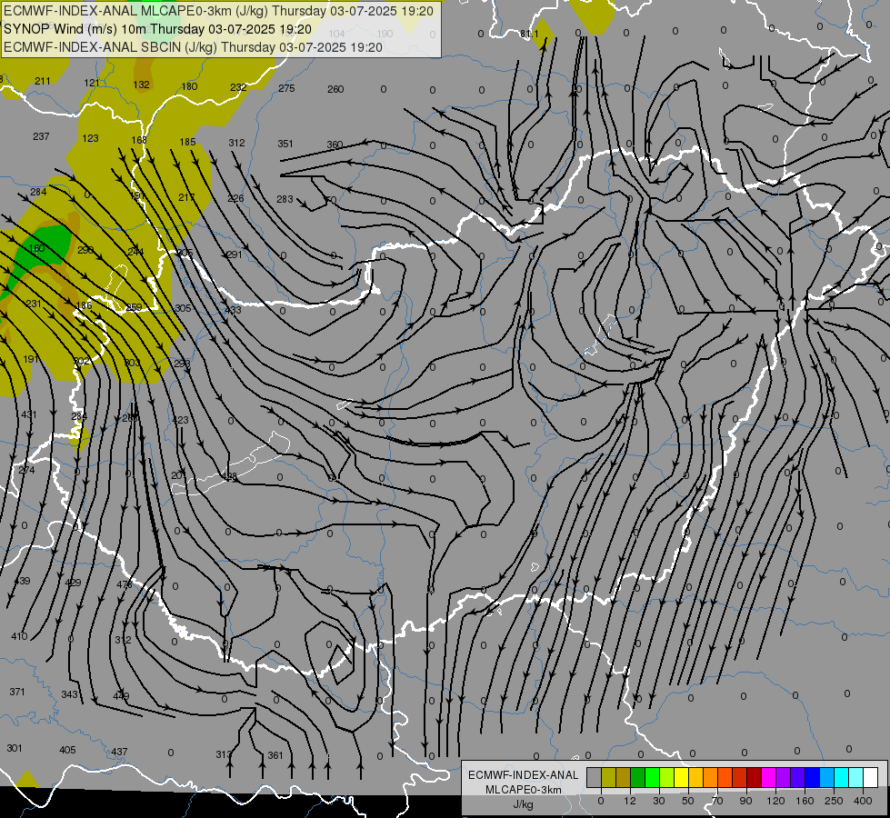Click the map value 360
The image size is (890, 818).
coord(335,145)
